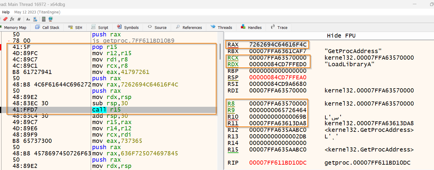434x170 pixels.
Task: Toggle breakpoint marker beside pop r15
Action: tap(1, 47)
